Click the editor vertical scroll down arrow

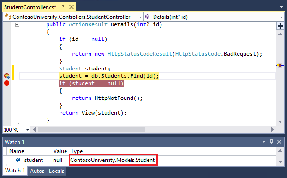coord(280,121)
